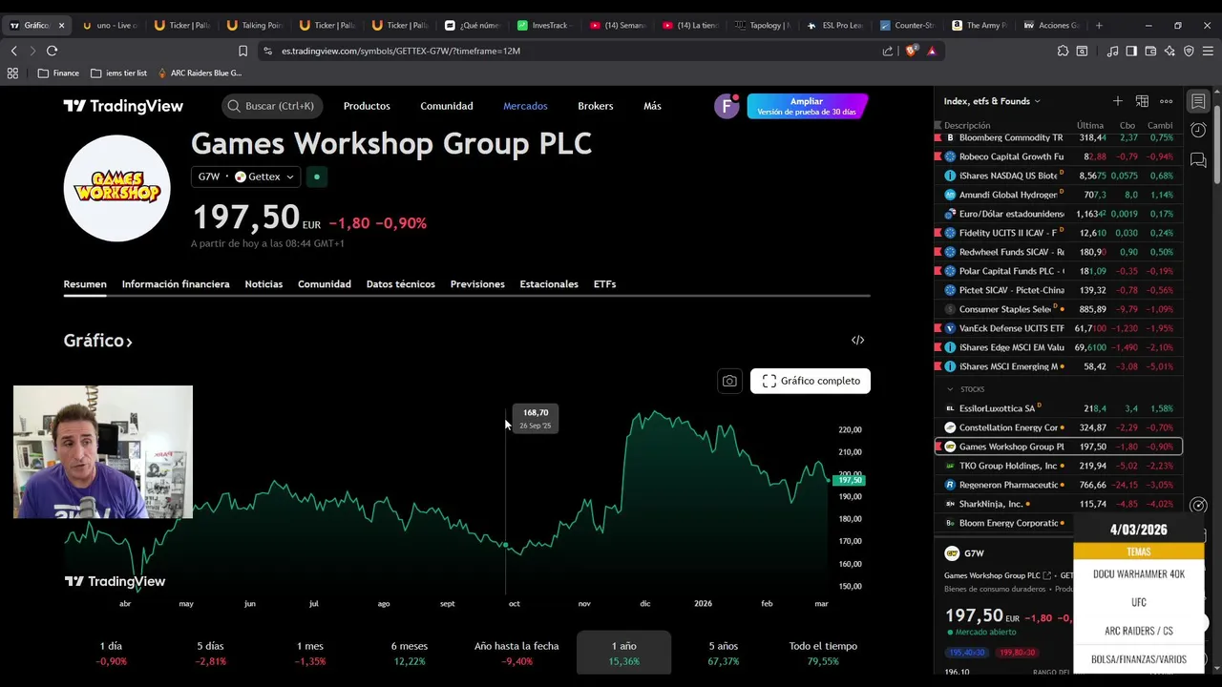
Task: Toggle the watchlist panel bookmark icon
Action: click(x=1198, y=101)
